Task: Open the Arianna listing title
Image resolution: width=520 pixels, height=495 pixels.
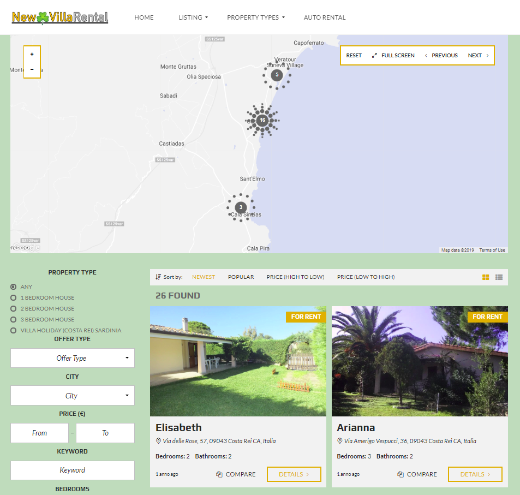Action: (x=356, y=428)
